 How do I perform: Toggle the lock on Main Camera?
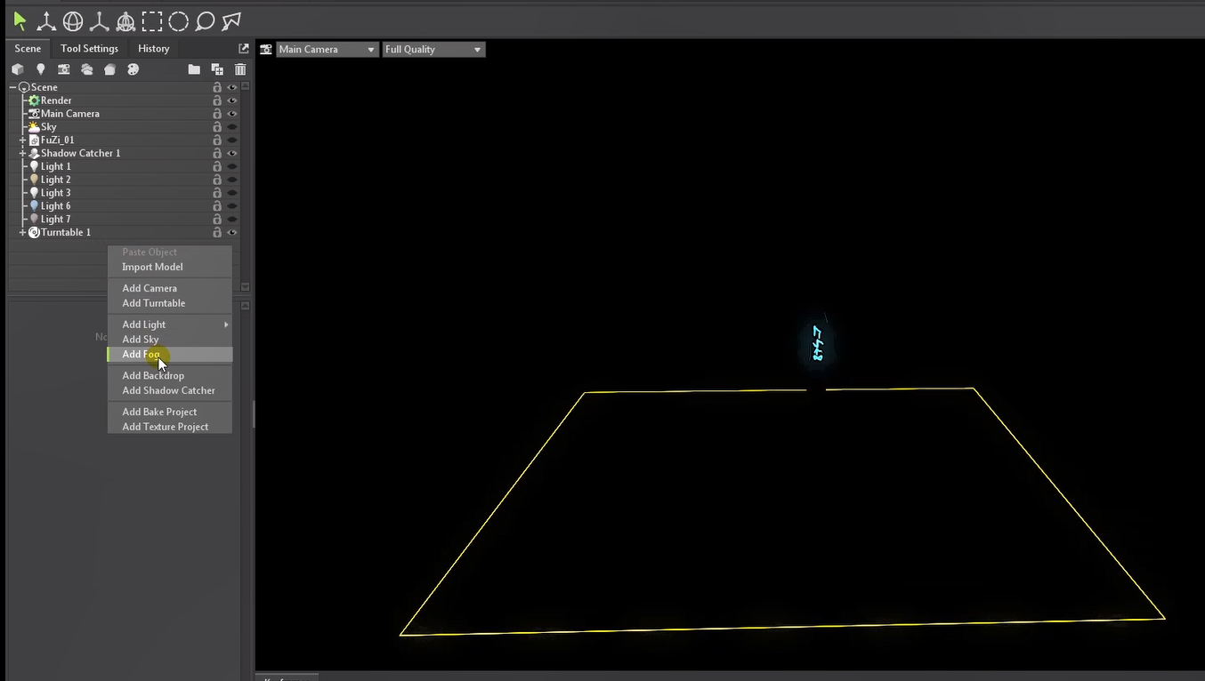[x=217, y=114]
